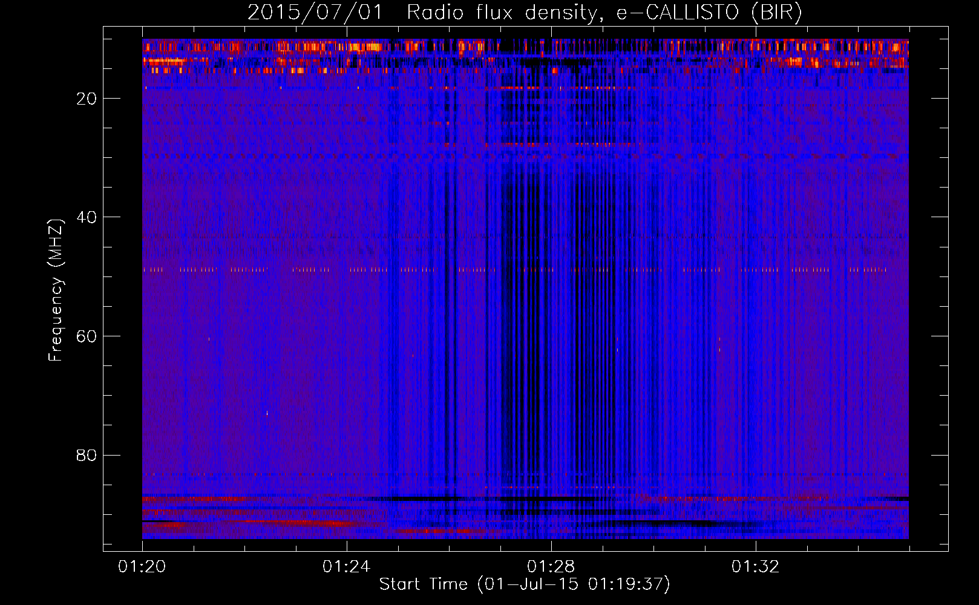
Task: Click the 'Start Time (01-Jul-15 01:19:37)' axis label
Action: coord(525,584)
